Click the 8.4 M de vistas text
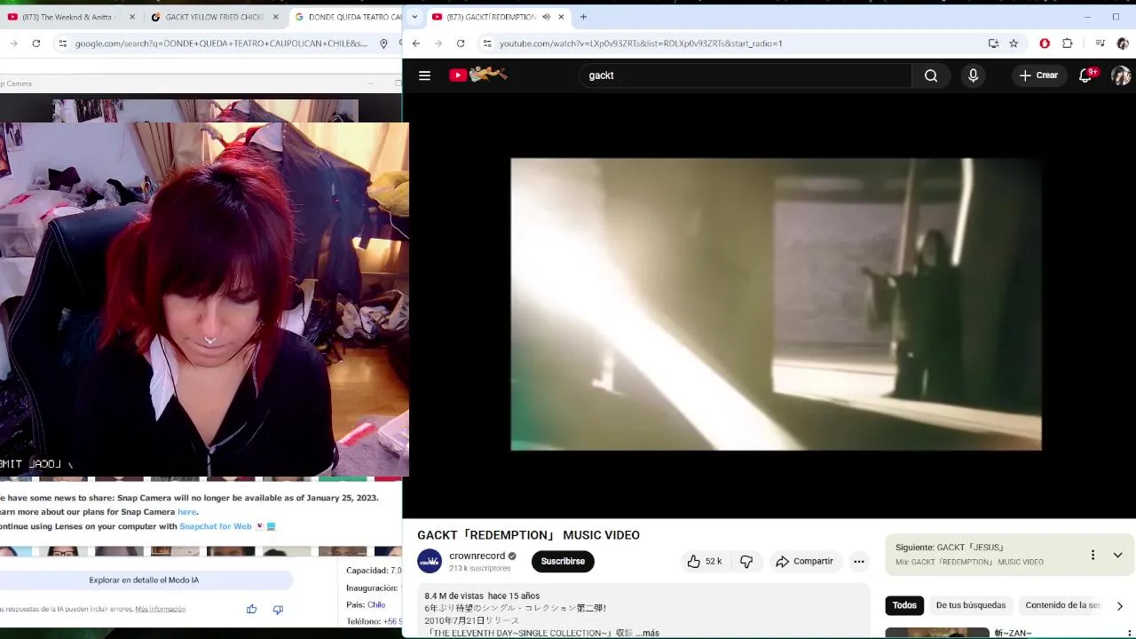 [x=454, y=596]
